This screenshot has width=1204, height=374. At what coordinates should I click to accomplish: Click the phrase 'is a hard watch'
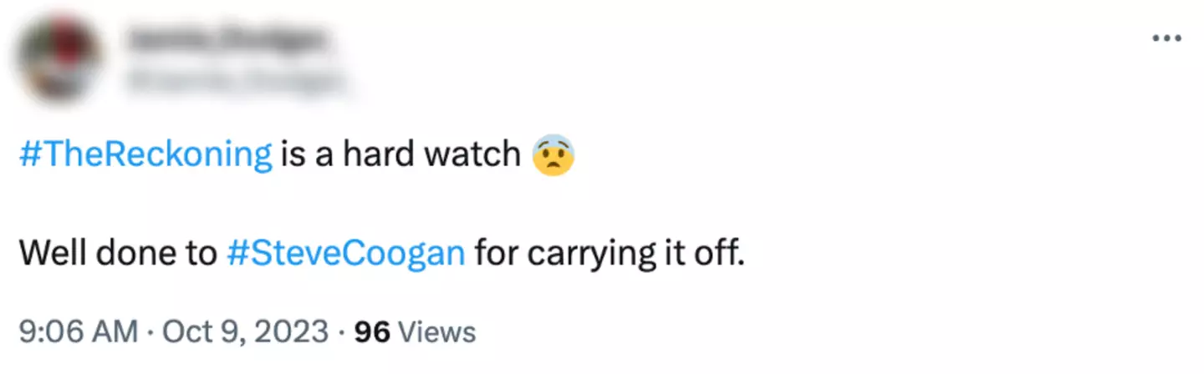[400, 155]
